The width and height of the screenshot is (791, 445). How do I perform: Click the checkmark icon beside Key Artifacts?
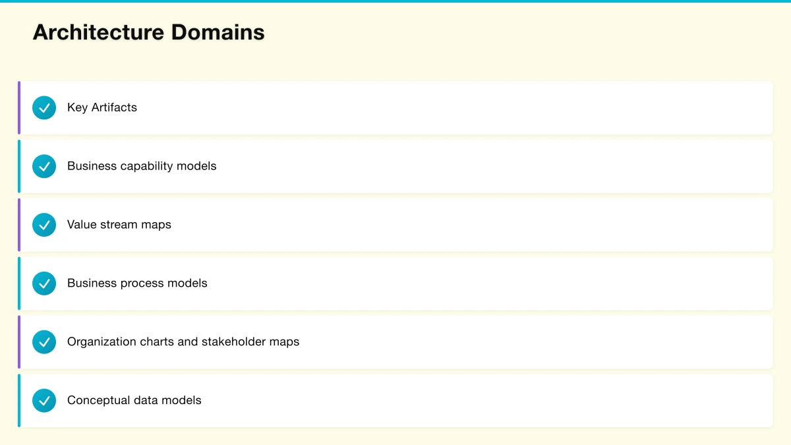point(44,107)
